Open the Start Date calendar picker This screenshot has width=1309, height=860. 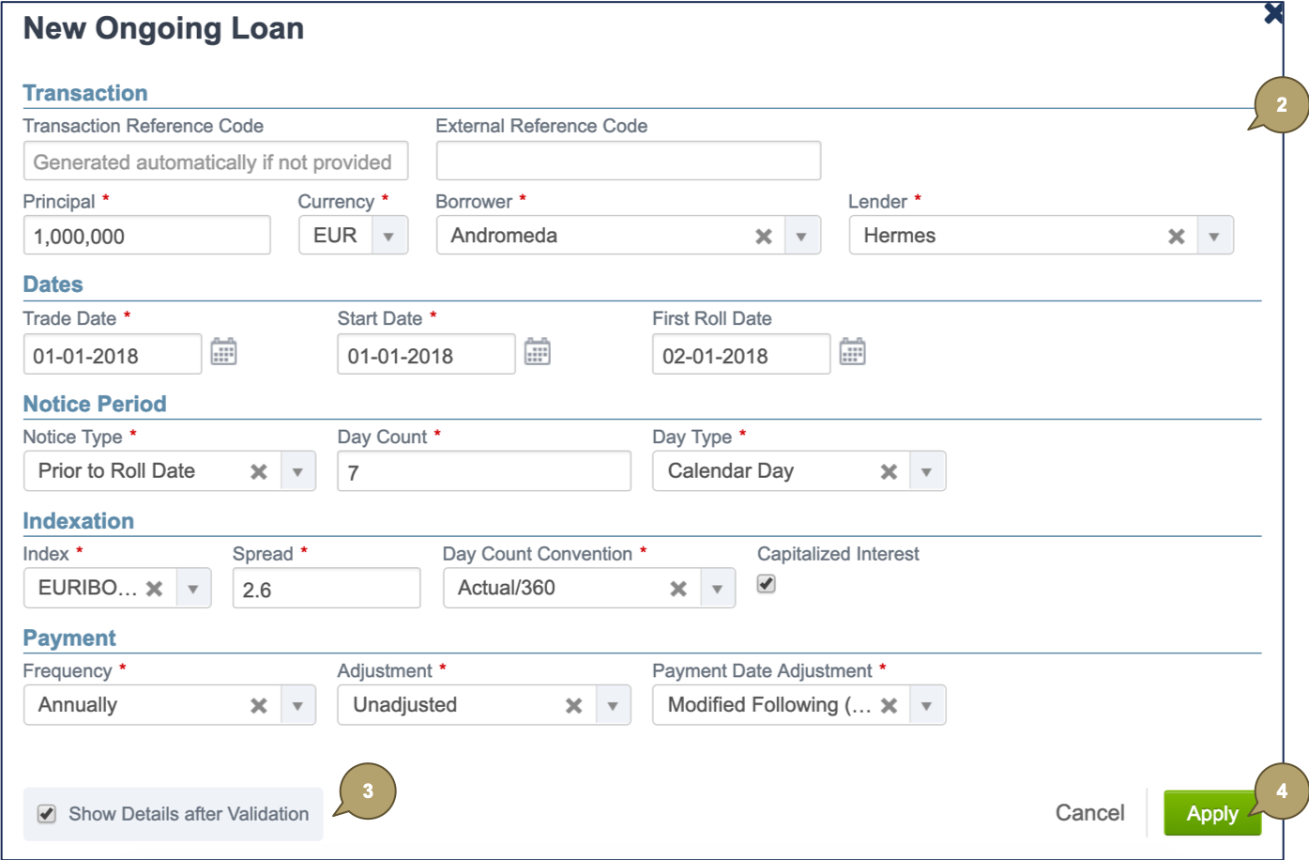(537, 352)
